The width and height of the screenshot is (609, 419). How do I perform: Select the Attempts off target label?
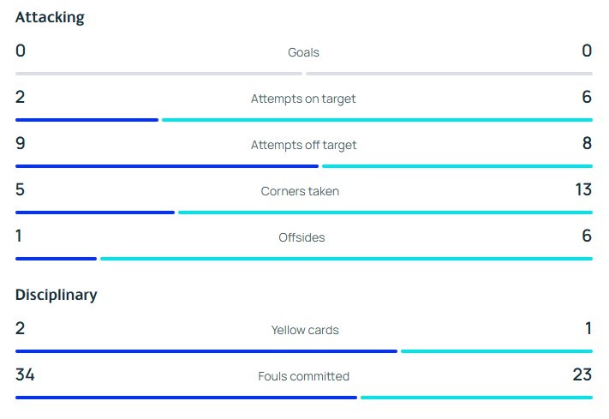pyautogui.click(x=303, y=146)
